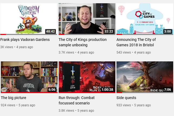The height and width of the screenshot is (116, 174).
Task: Open The big picture video thumbnail
Action: [x=29, y=77]
